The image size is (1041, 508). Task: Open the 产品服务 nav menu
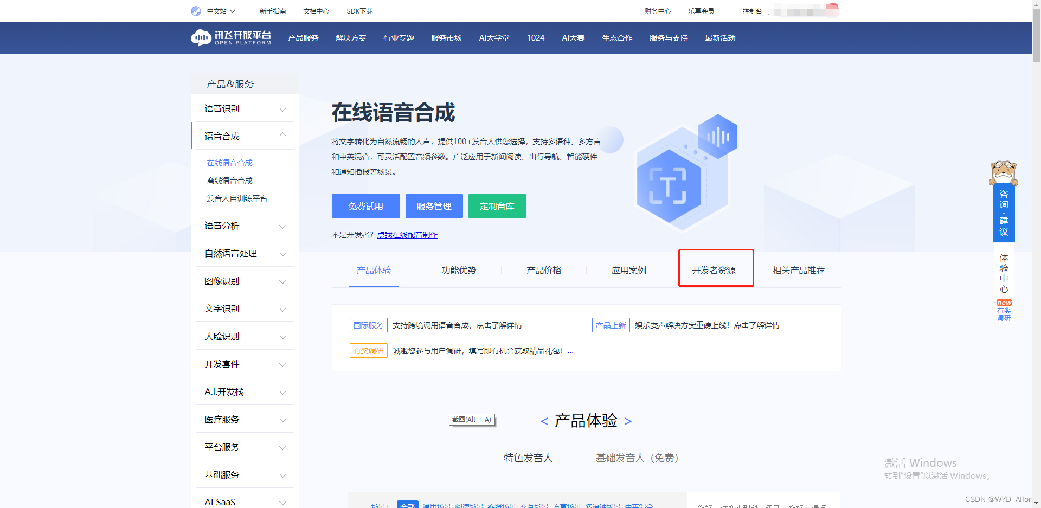(303, 38)
